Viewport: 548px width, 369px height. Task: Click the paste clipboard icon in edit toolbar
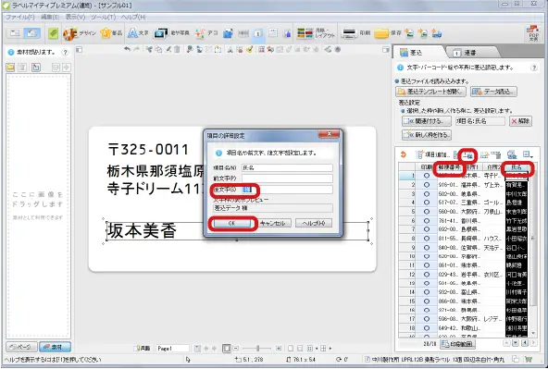click(x=218, y=50)
